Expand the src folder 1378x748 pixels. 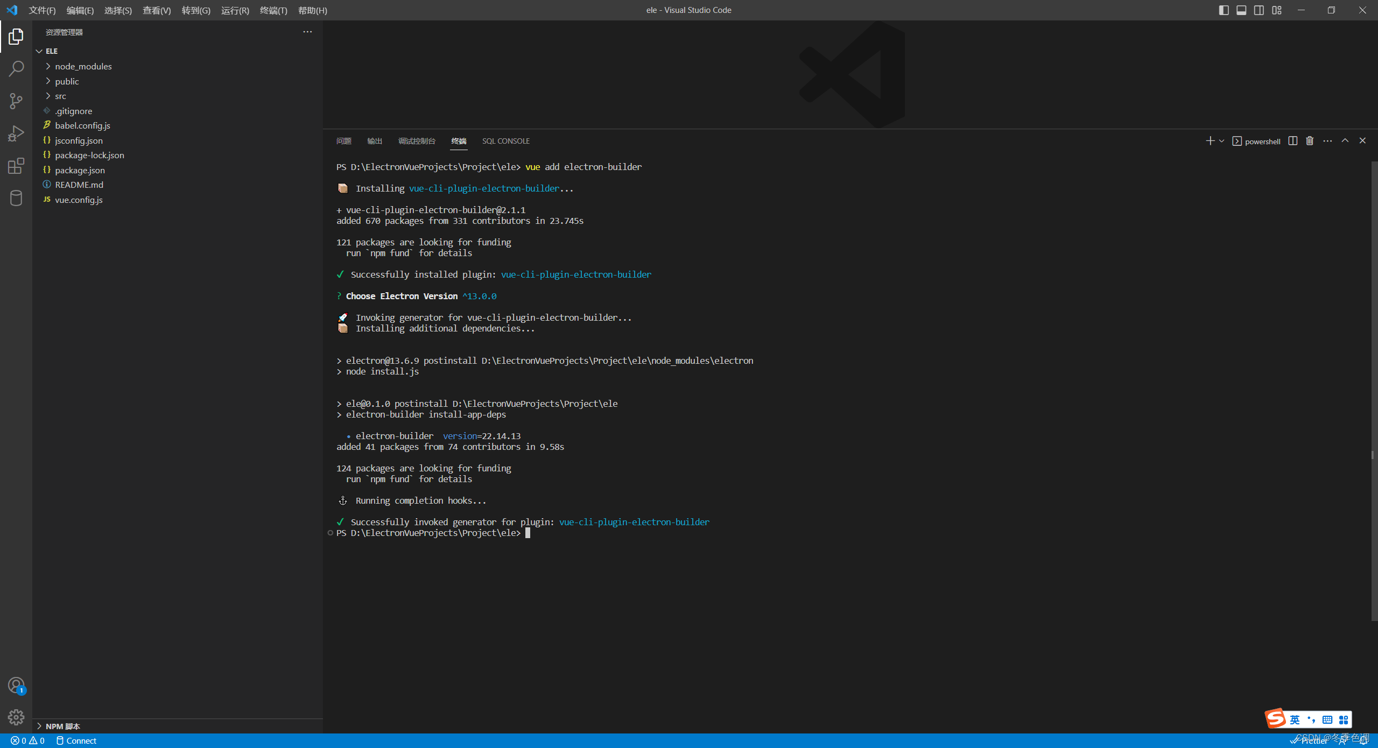61,96
